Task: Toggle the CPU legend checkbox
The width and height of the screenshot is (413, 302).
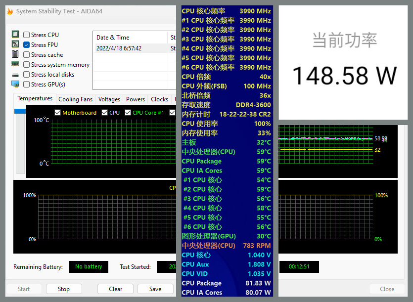Action: tap(104, 113)
